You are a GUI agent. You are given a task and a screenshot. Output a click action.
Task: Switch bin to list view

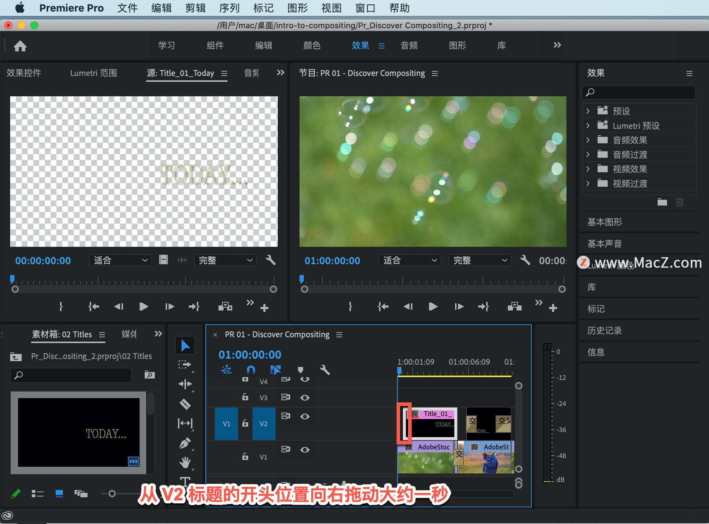[x=37, y=494]
